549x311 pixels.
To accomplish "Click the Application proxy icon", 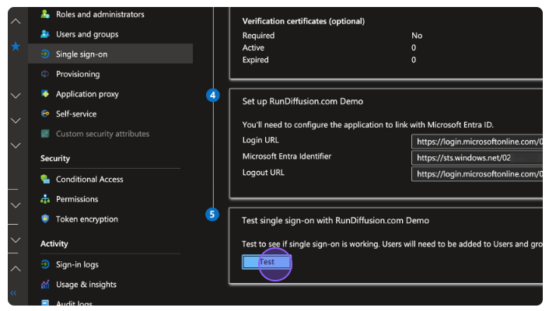I will [x=45, y=94].
